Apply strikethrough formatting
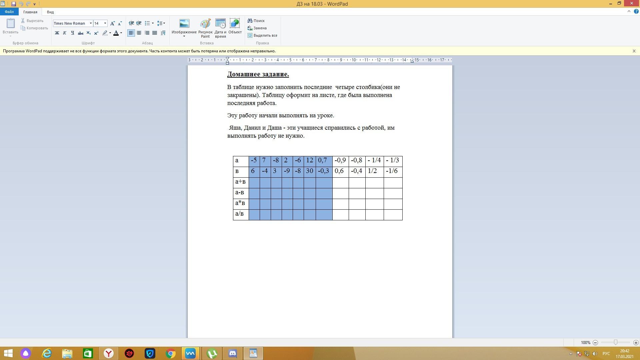640x360 pixels. 80,33
